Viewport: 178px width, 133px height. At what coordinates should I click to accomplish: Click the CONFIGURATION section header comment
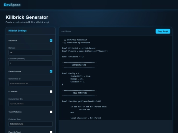tap(79, 65)
